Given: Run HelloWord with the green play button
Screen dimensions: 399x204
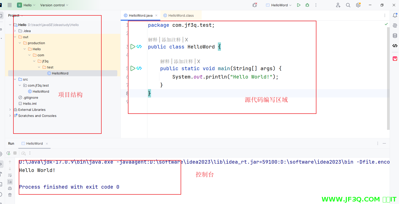Looking at the screenshot, I should coord(299,5).
